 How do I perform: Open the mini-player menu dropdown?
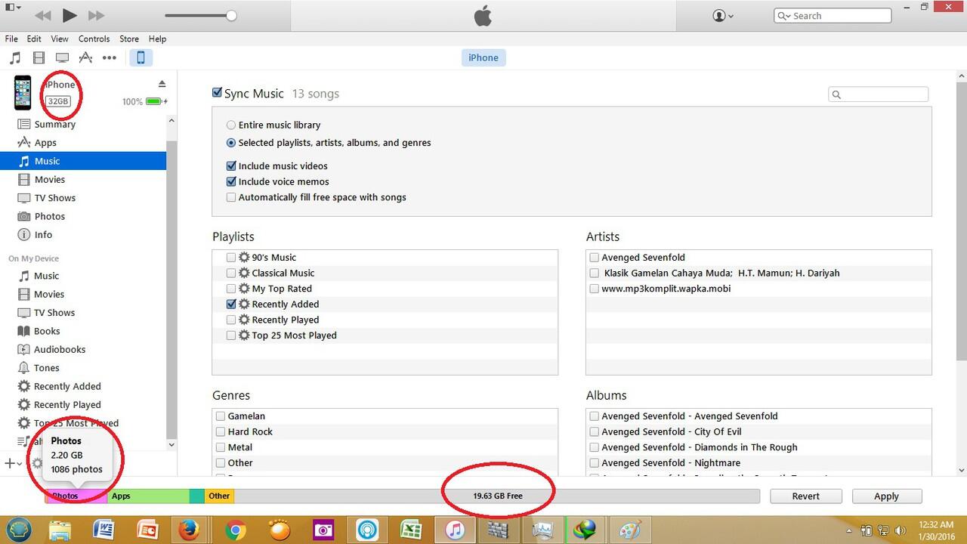click(13, 8)
